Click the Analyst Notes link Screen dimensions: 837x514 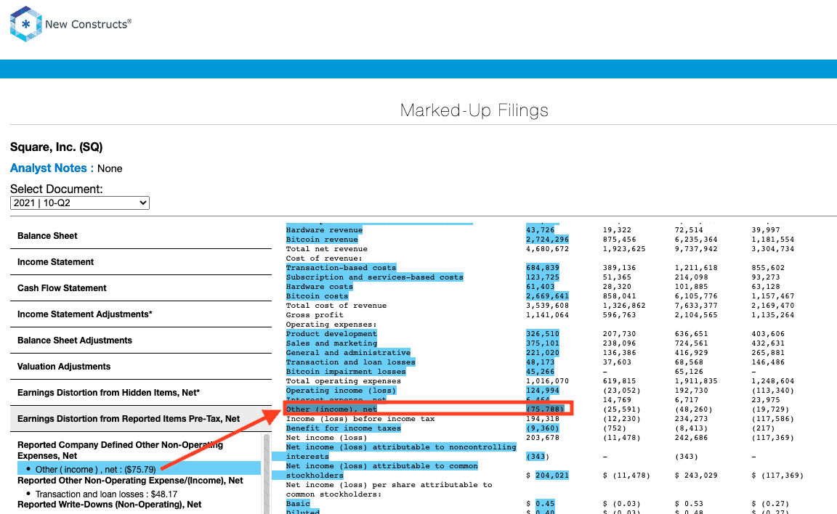coord(52,168)
